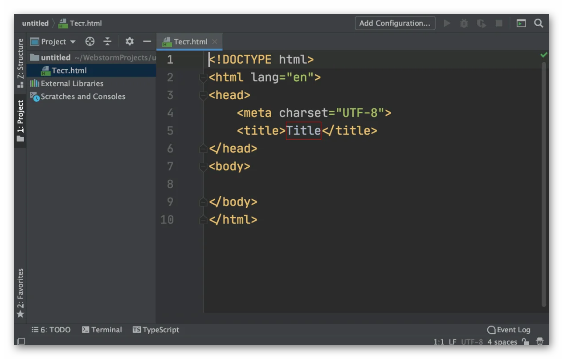Click the Debug bug icon
The width and height of the screenshot is (563, 359).
coord(464,23)
